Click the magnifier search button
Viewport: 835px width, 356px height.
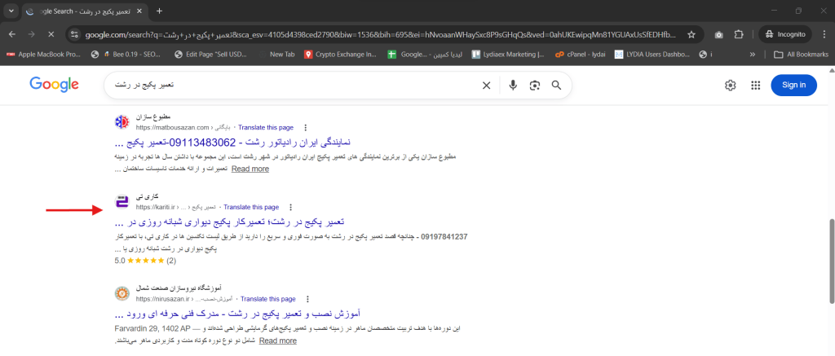pos(556,86)
